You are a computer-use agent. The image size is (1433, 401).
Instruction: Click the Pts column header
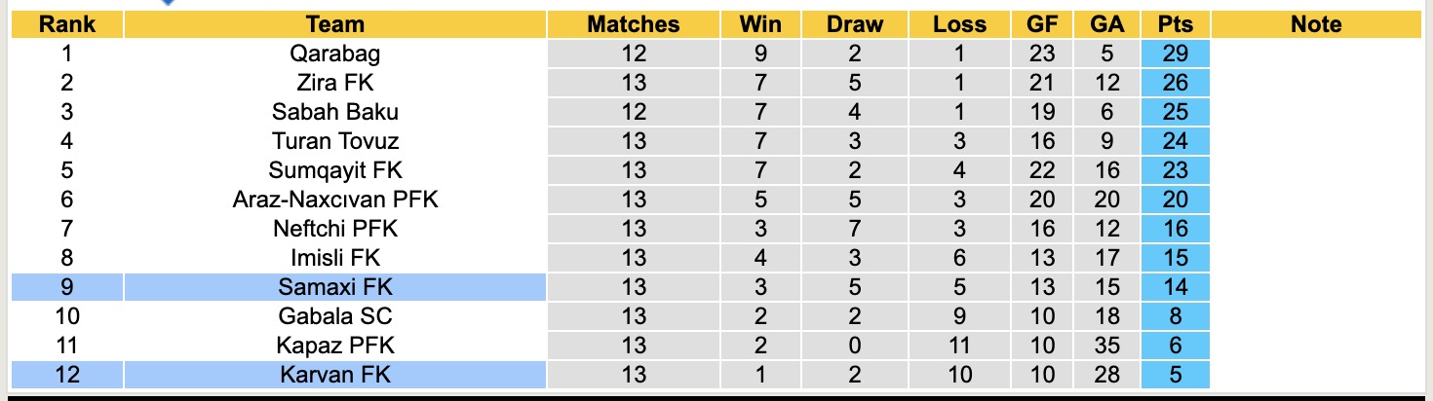(1175, 25)
